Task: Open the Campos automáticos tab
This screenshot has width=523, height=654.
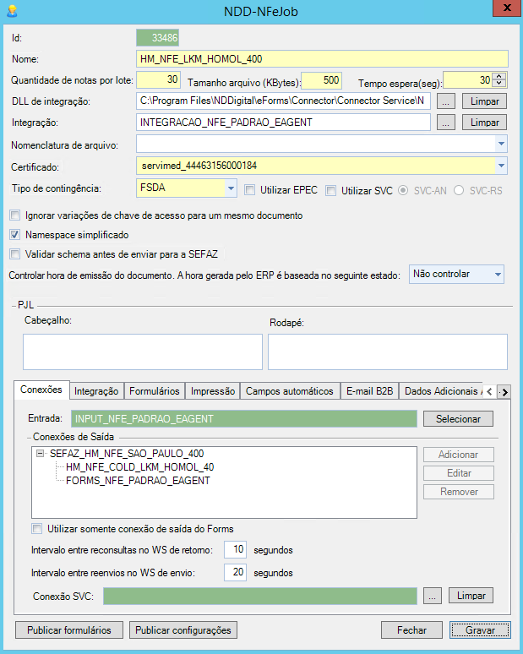Action: (290, 391)
